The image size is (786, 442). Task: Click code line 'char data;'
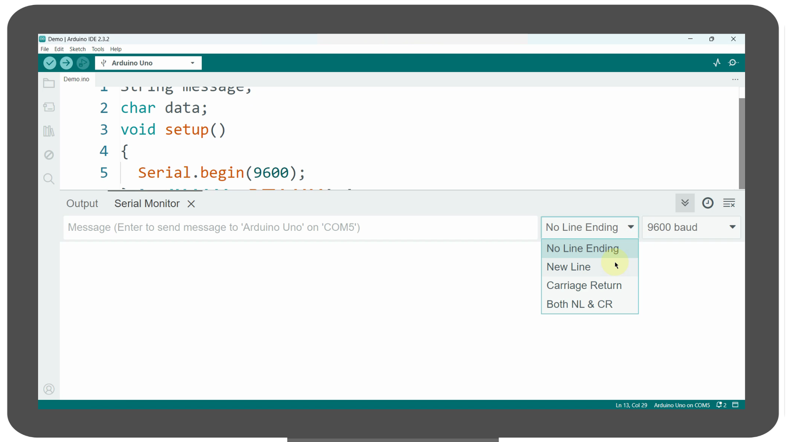(x=164, y=108)
